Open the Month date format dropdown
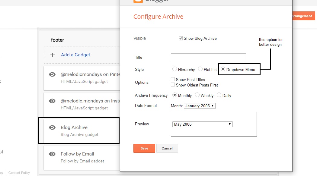317x176 pixels. 200,106
